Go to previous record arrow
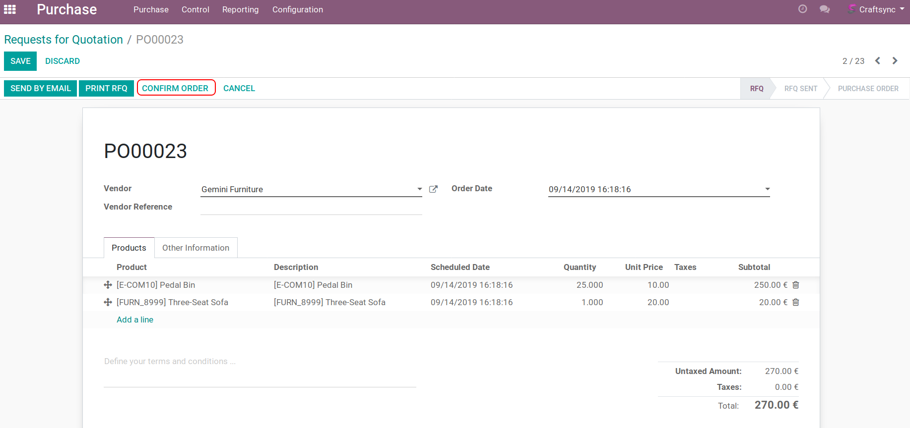Screen dimensions: 910x428 click(878, 61)
